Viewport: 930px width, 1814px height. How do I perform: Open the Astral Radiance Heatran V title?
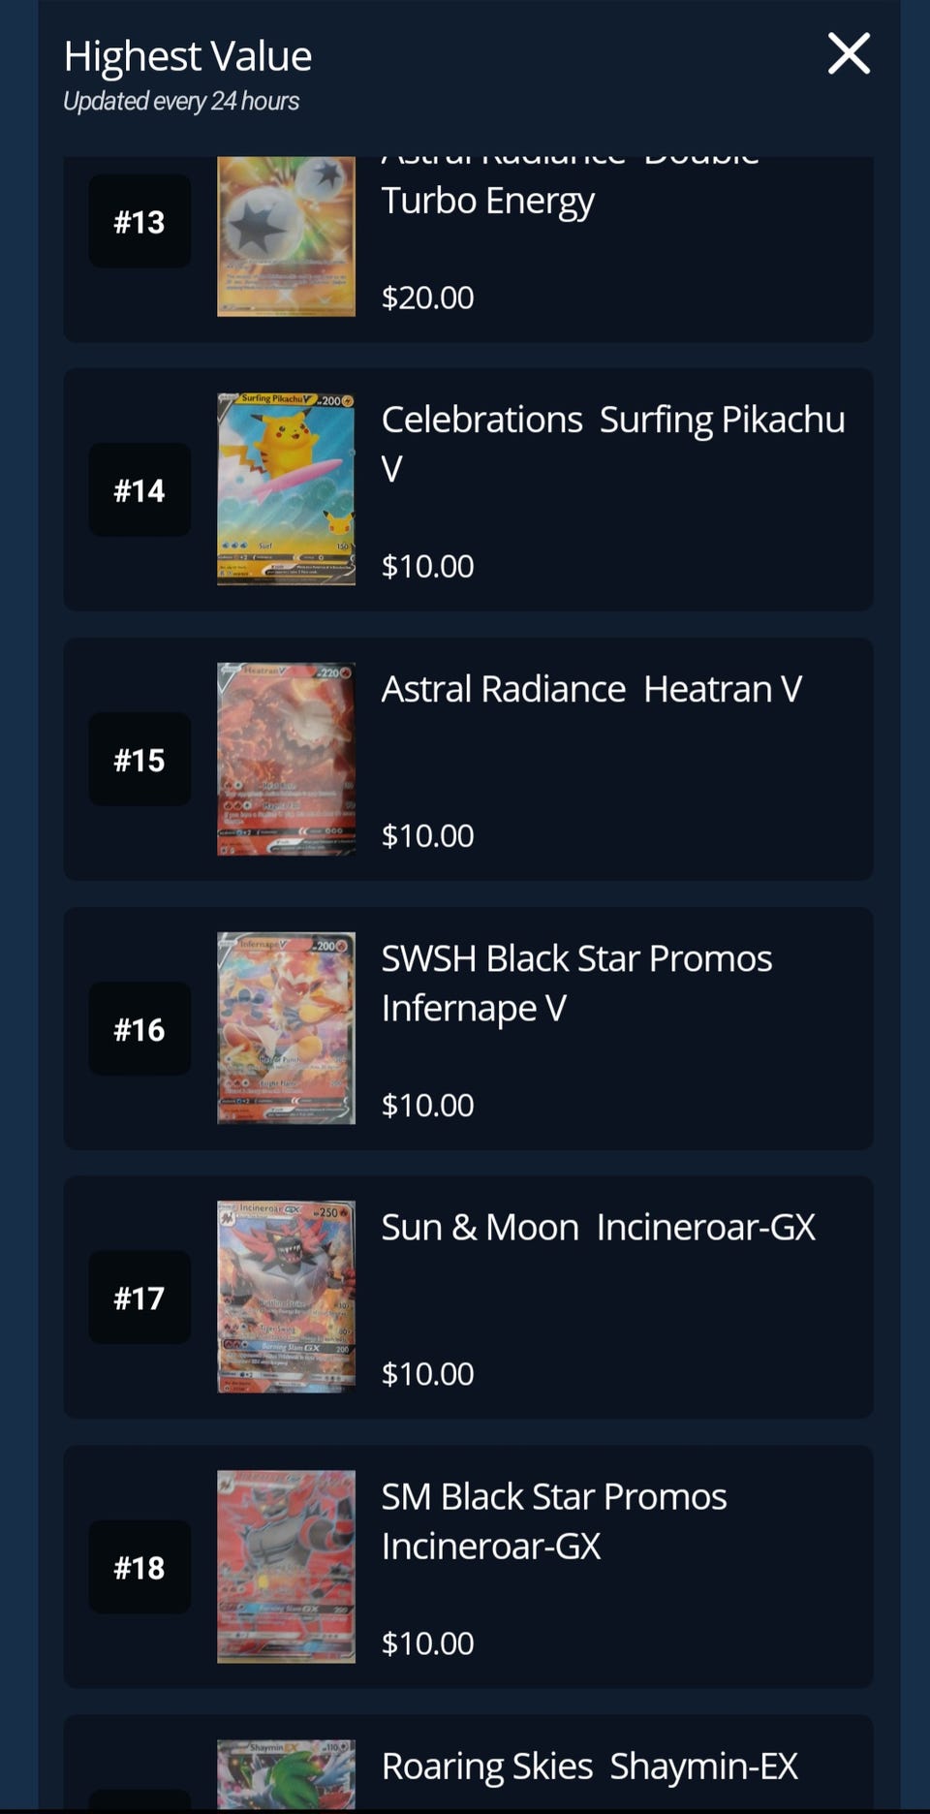(591, 689)
